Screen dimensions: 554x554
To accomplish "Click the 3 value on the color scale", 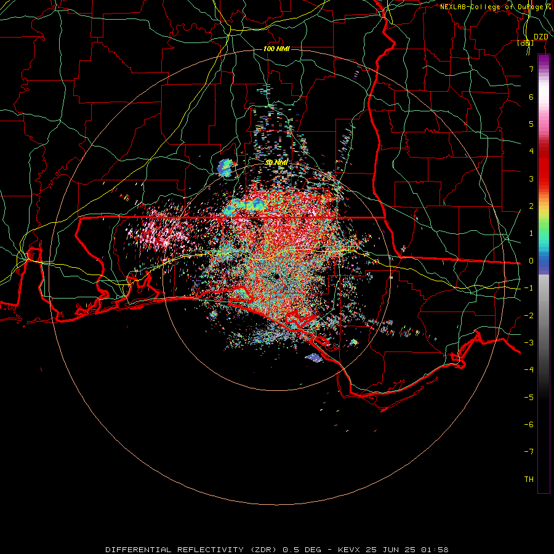I will pyautogui.click(x=531, y=179).
